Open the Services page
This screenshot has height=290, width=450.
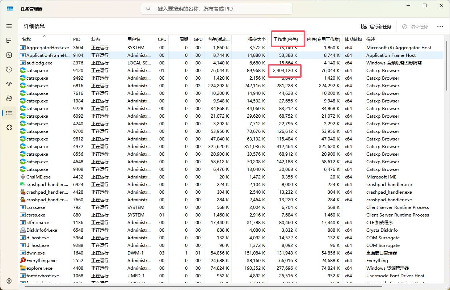(9, 127)
